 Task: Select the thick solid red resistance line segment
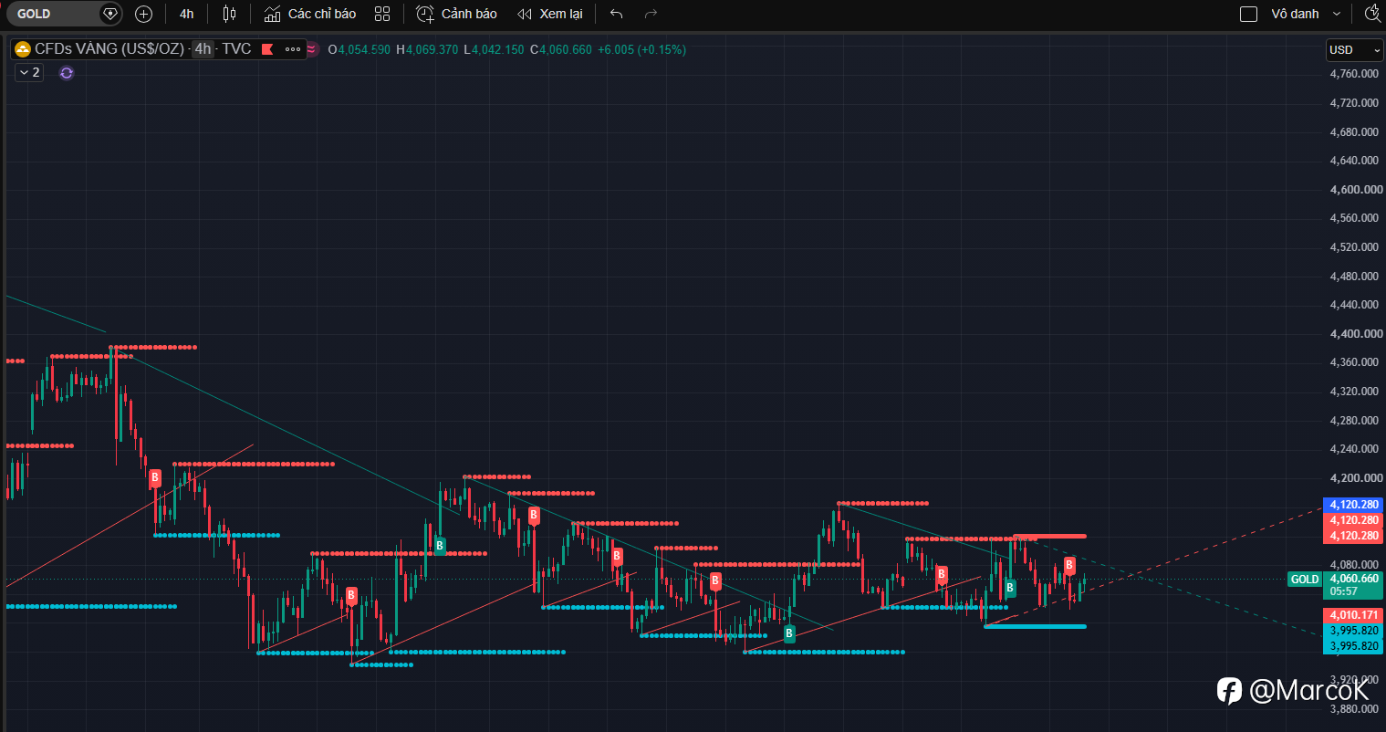click(1049, 536)
